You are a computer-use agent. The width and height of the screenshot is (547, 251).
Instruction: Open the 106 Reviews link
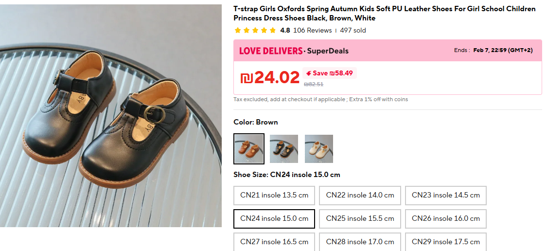click(x=312, y=30)
